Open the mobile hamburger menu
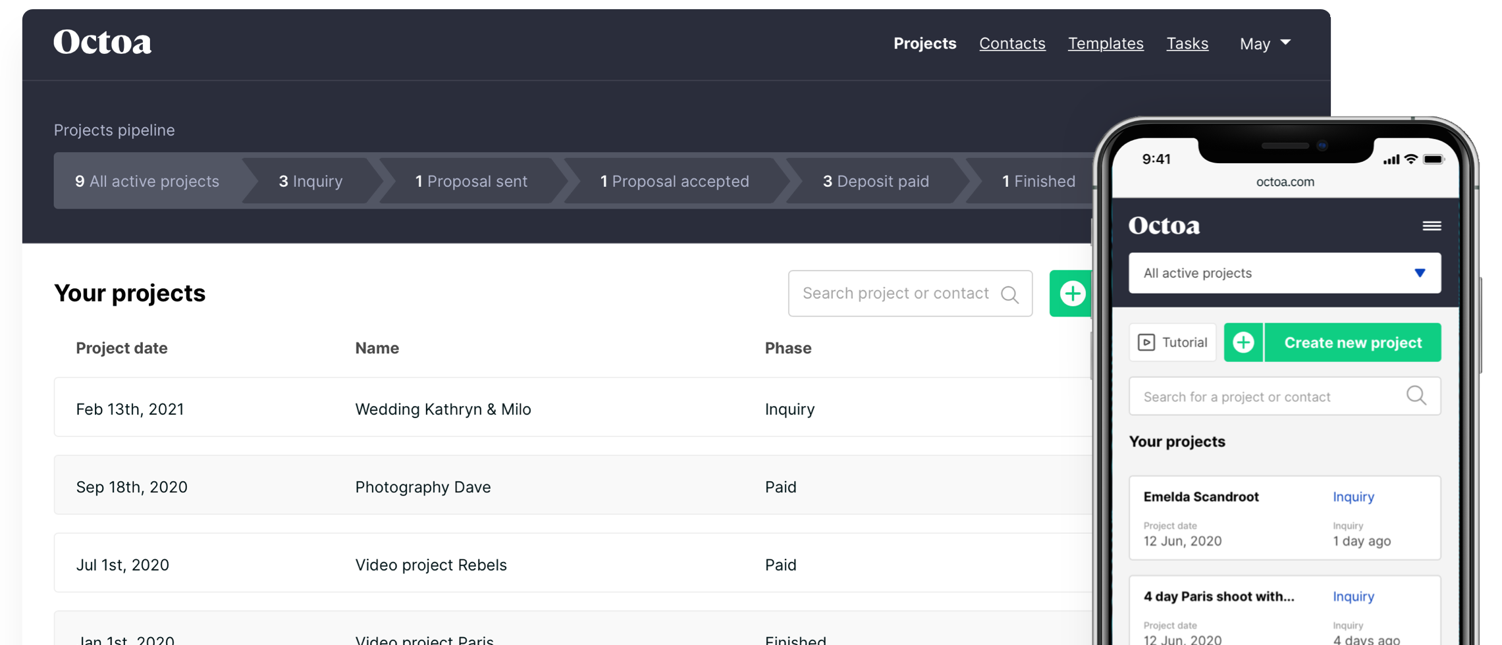Image resolution: width=1502 pixels, height=645 pixels. pos(1432,226)
